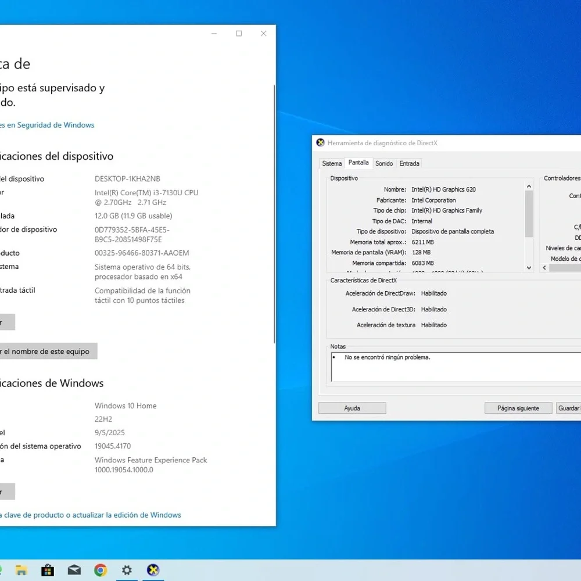Select the Intel Core i3-7130U processor text
This screenshot has width=581, height=581.
146,198
